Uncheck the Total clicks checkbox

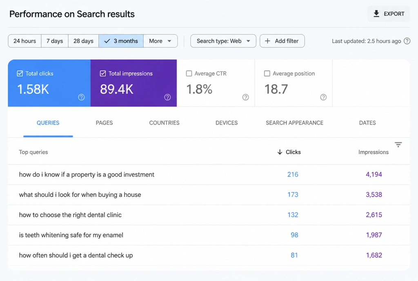[20, 74]
